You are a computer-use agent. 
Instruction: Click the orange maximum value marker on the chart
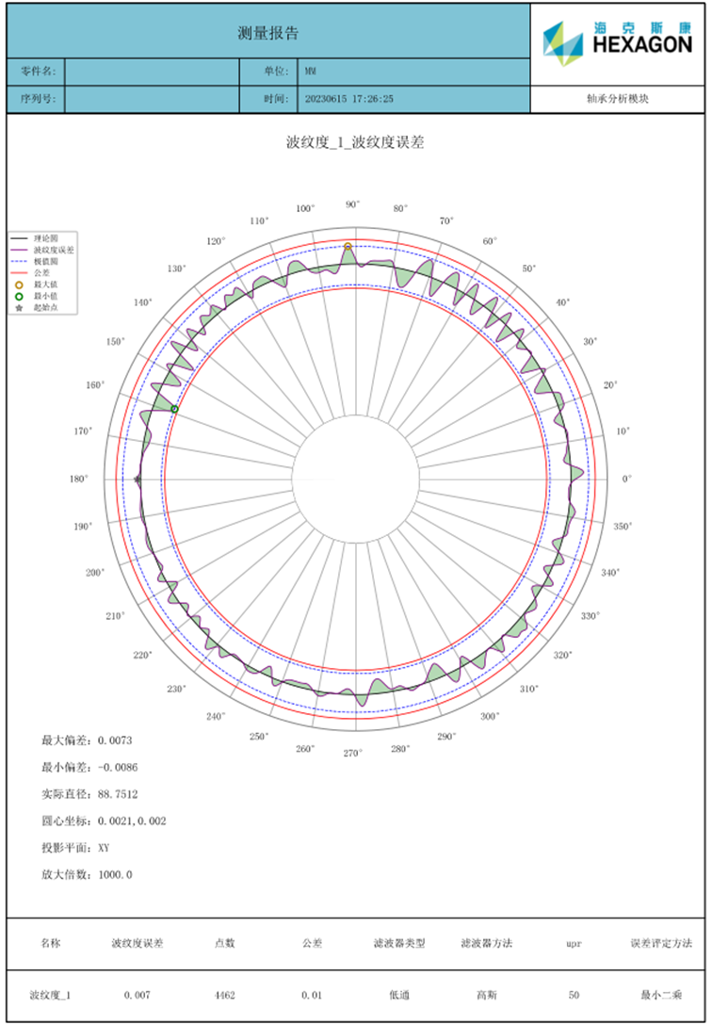348,247
